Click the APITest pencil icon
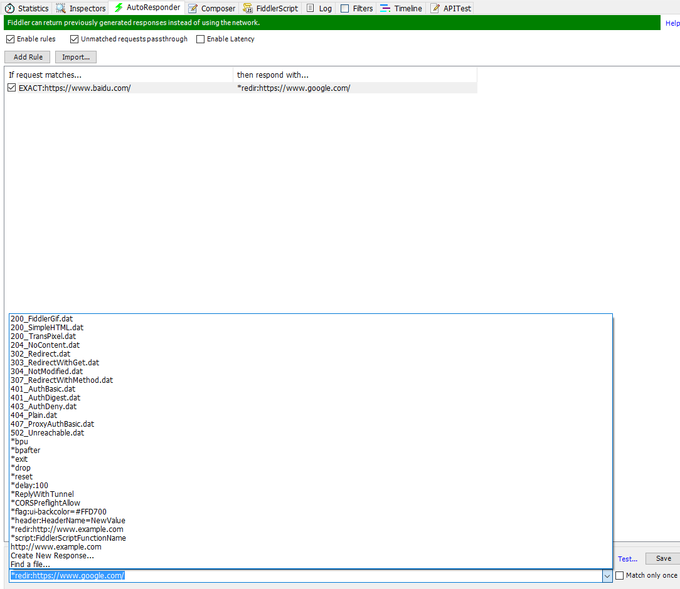 435,8
